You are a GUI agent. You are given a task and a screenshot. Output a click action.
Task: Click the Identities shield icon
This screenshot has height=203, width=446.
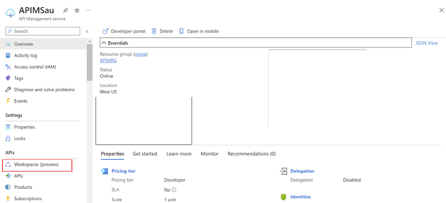click(283, 197)
